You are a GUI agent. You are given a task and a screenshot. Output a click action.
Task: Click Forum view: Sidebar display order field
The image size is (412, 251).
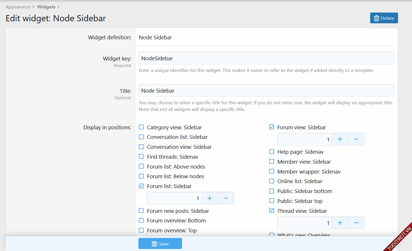(304, 139)
